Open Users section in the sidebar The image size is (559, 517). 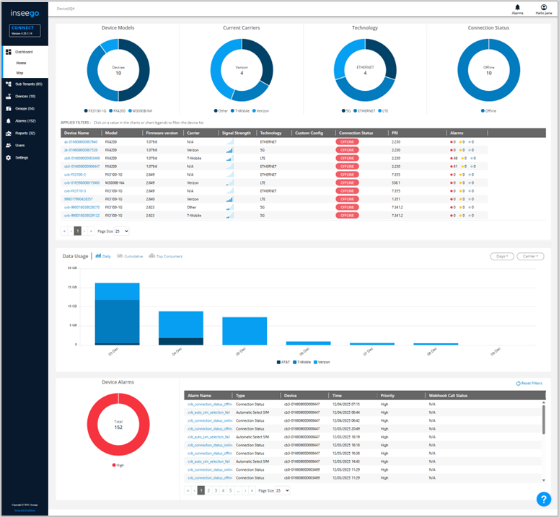pyautogui.click(x=20, y=145)
